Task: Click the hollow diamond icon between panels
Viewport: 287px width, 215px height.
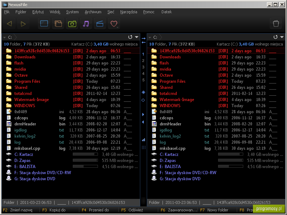Action: (143, 100)
